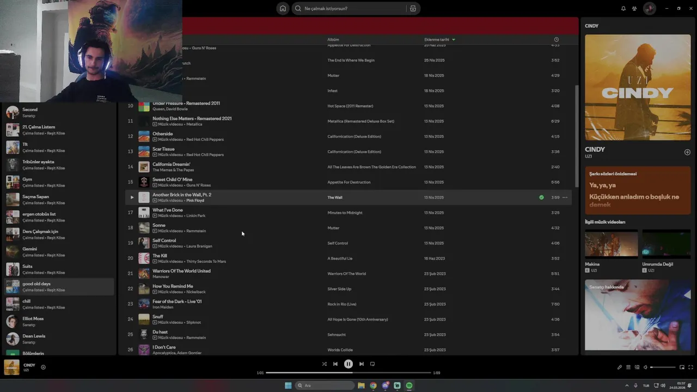
Task: Open Elliot Moss artist page
Action: point(59,322)
